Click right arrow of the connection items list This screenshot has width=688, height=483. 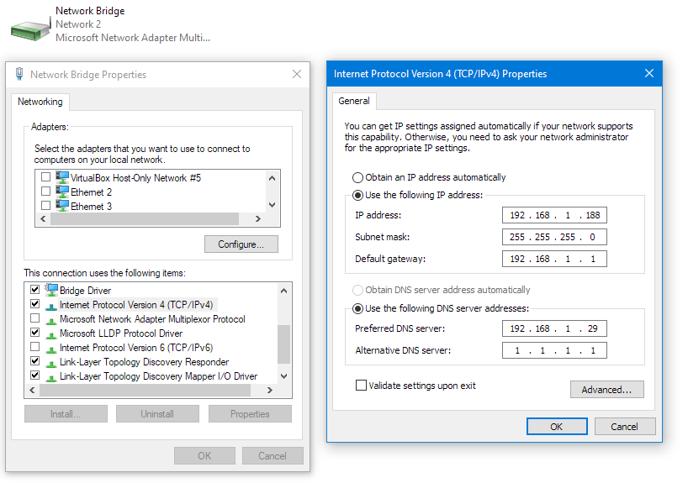coord(270,390)
